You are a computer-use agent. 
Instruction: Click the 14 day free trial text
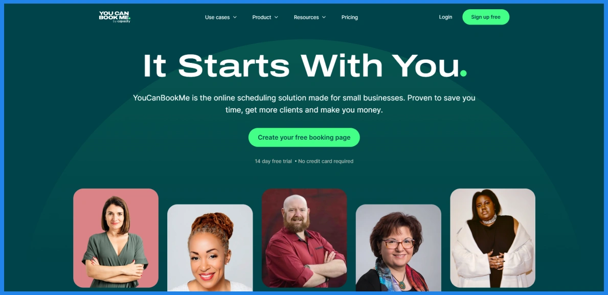(x=273, y=161)
